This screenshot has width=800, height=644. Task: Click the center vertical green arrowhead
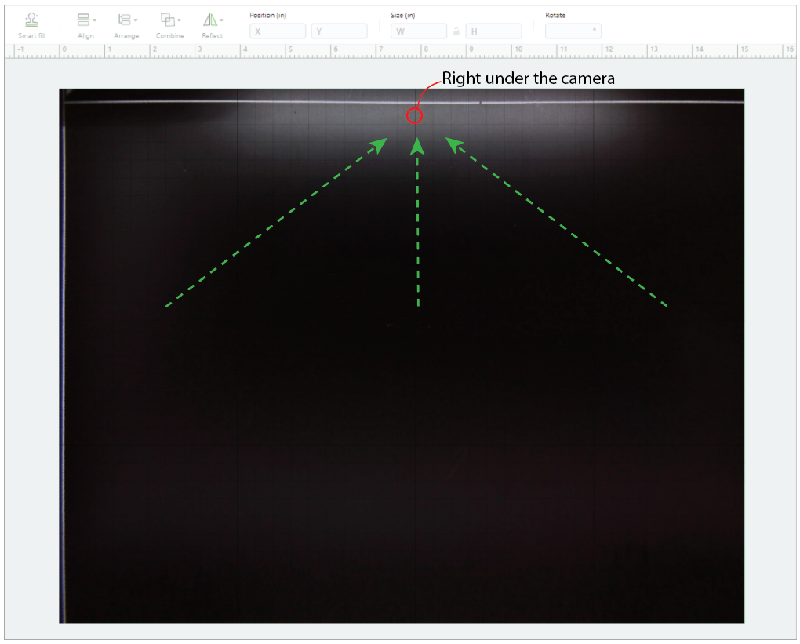click(x=417, y=145)
